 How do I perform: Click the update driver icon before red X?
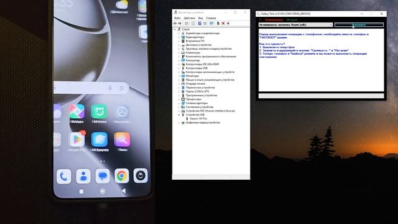218,24
